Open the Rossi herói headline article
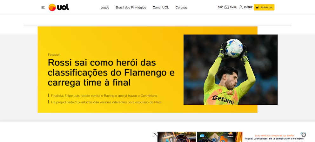 click(x=111, y=73)
